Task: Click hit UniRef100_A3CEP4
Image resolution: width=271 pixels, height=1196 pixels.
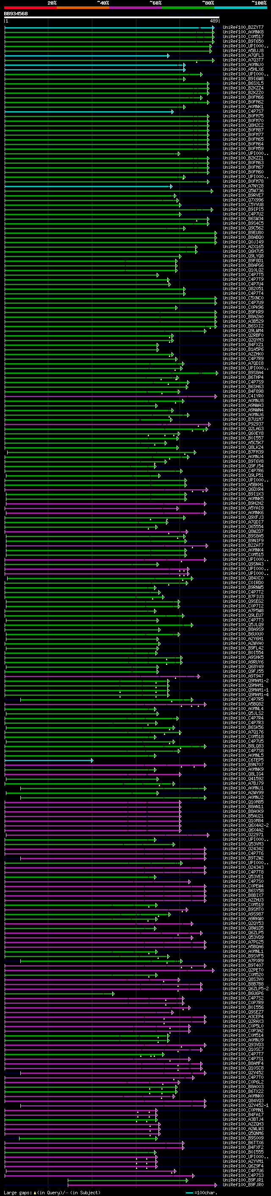Action: [x=243, y=1016]
